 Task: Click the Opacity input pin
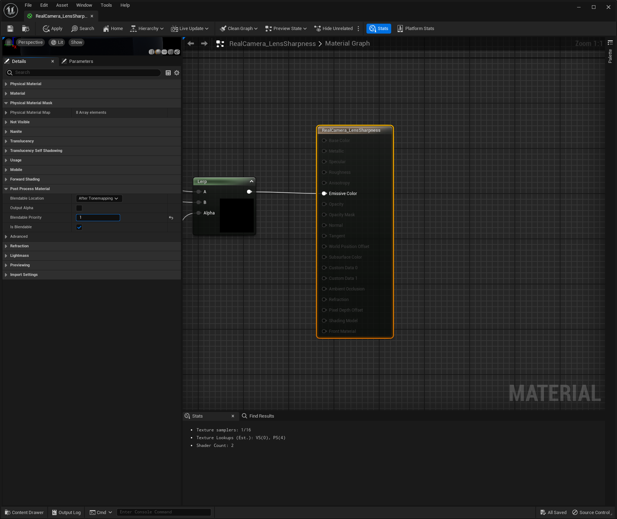(x=324, y=204)
